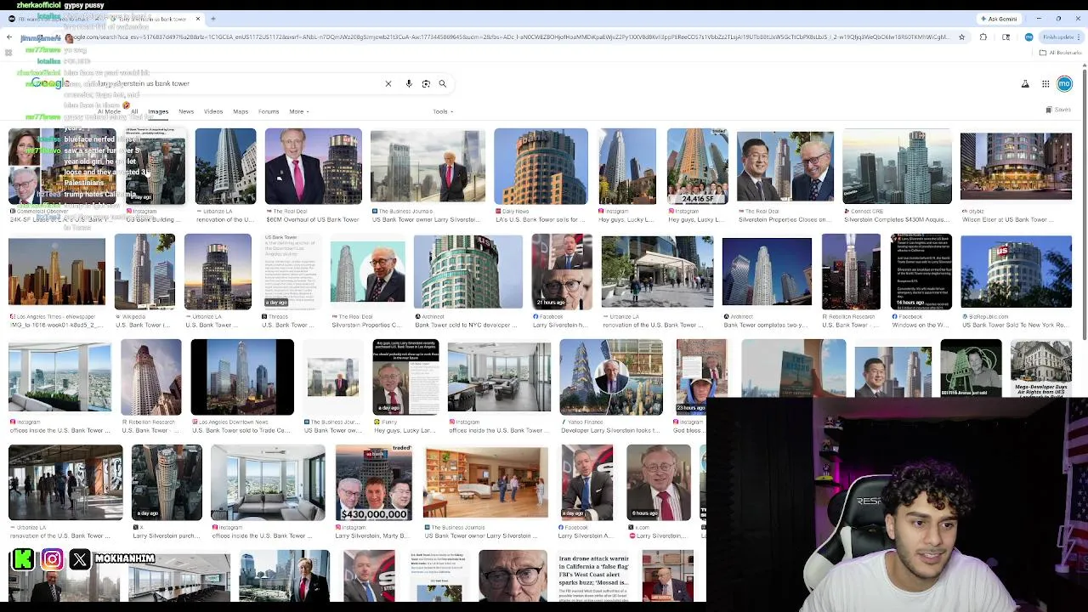Image resolution: width=1088 pixels, height=612 pixels.
Task: Switch to the Forums tab
Action: click(x=269, y=111)
